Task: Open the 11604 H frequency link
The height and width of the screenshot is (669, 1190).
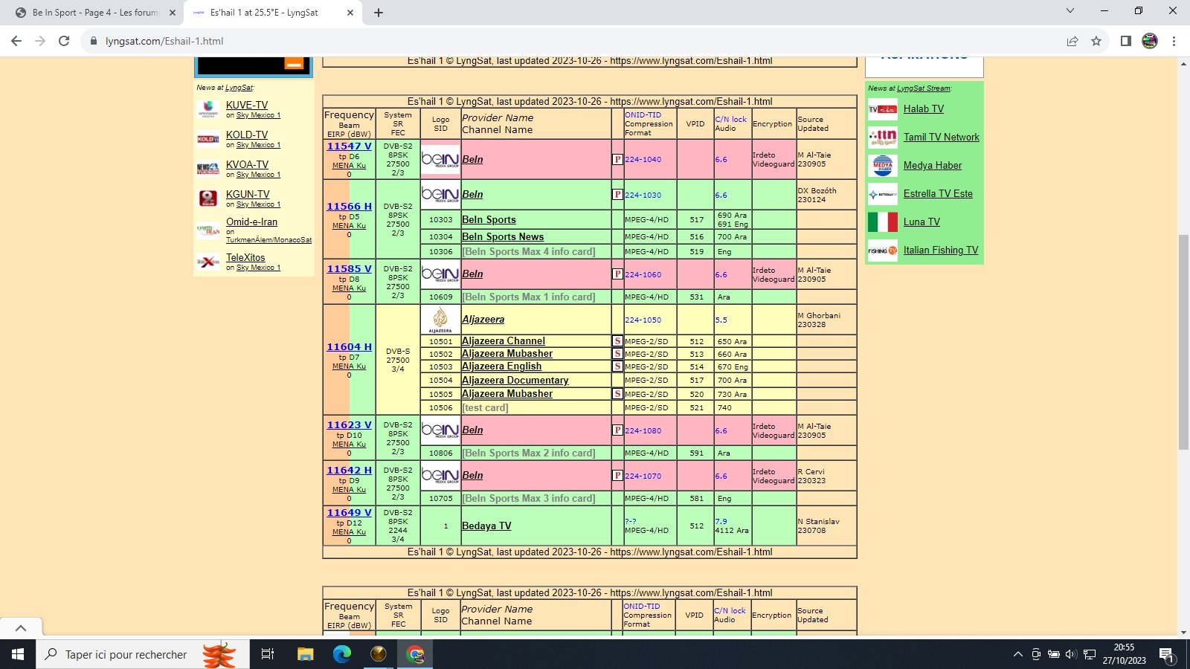Action: pyautogui.click(x=349, y=347)
